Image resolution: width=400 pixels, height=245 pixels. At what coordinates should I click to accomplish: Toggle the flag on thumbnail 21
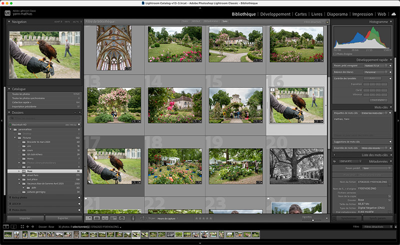(x=86, y=198)
